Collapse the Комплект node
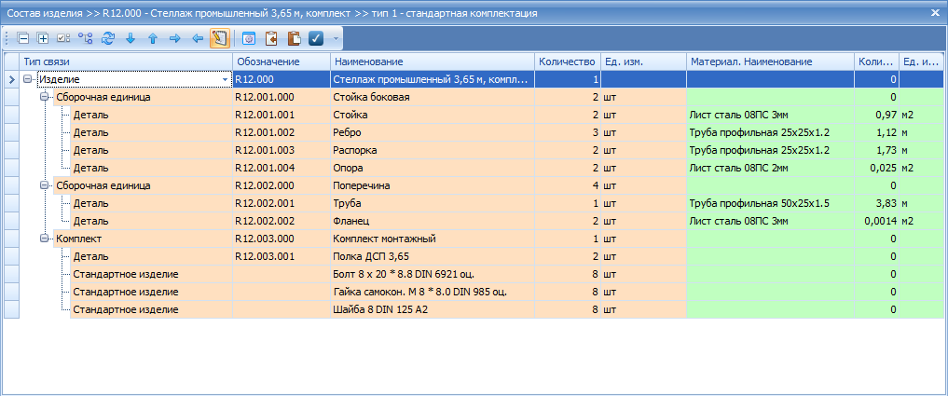 (x=44, y=239)
